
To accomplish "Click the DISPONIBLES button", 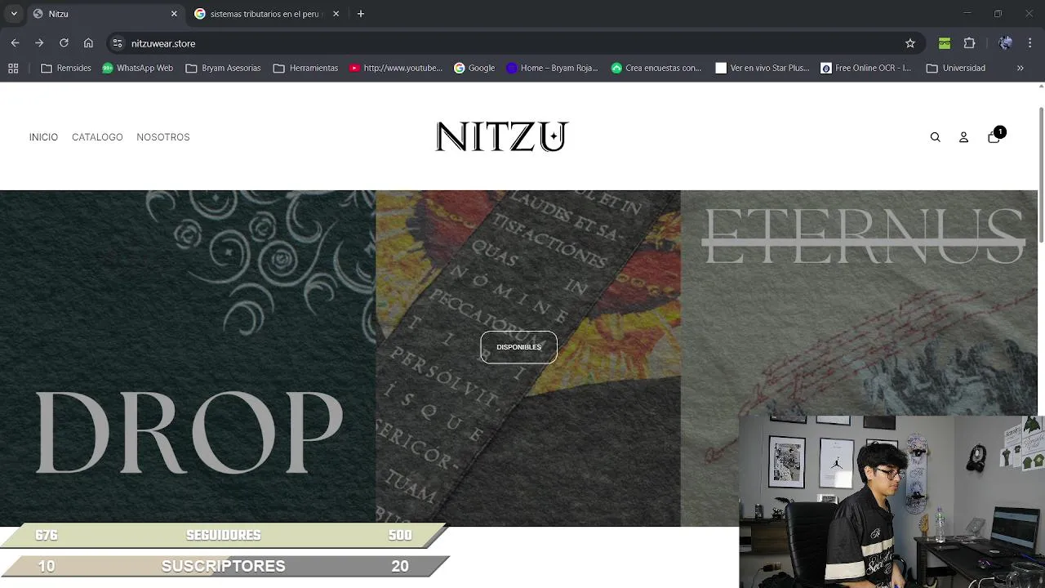I will click(518, 347).
